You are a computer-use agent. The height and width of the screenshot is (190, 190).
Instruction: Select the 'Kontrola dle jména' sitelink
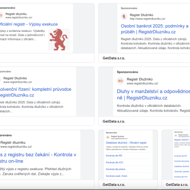pos(115,169)
